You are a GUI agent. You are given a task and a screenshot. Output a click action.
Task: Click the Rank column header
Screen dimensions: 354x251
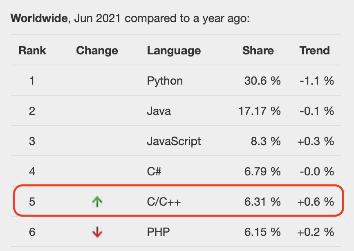pyautogui.click(x=32, y=50)
